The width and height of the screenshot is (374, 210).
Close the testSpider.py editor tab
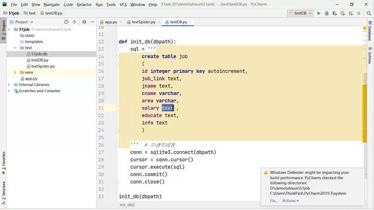[x=158, y=22]
